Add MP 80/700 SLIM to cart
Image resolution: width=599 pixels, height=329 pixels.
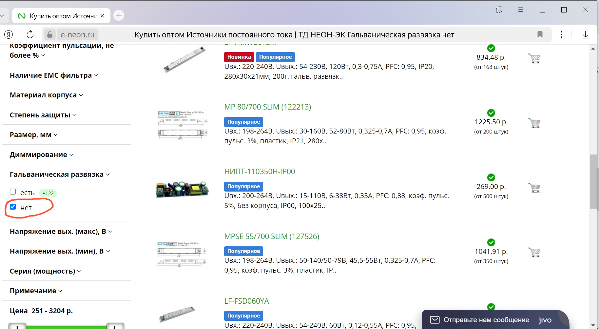click(534, 123)
